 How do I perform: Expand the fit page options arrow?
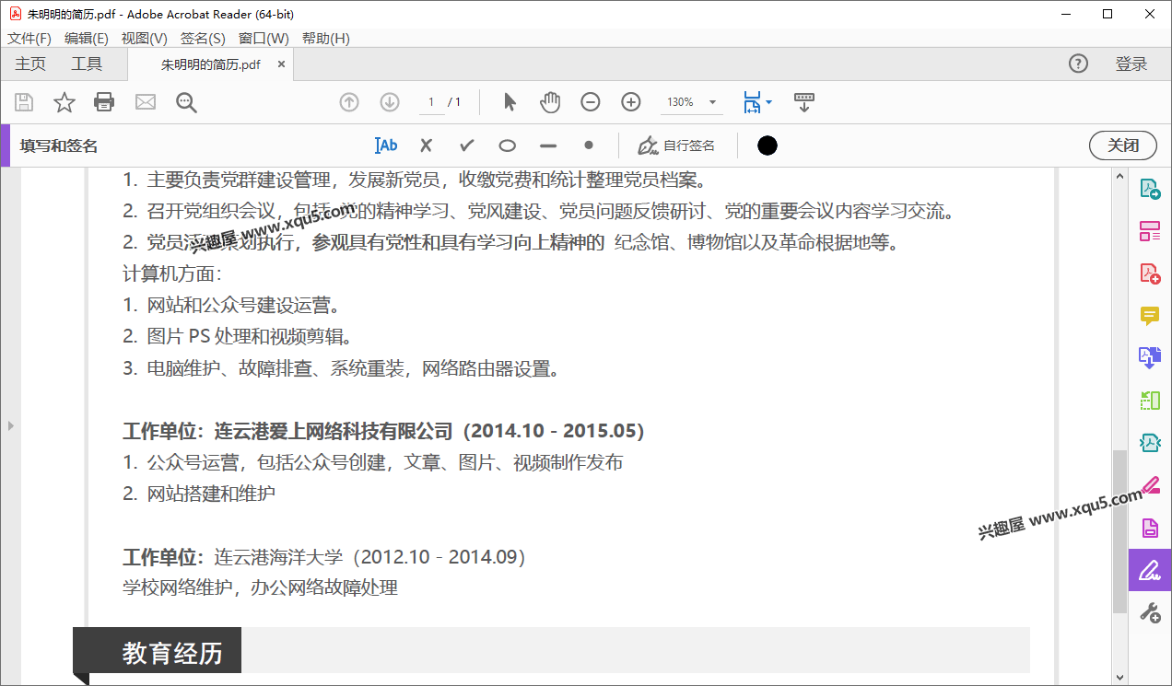769,102
